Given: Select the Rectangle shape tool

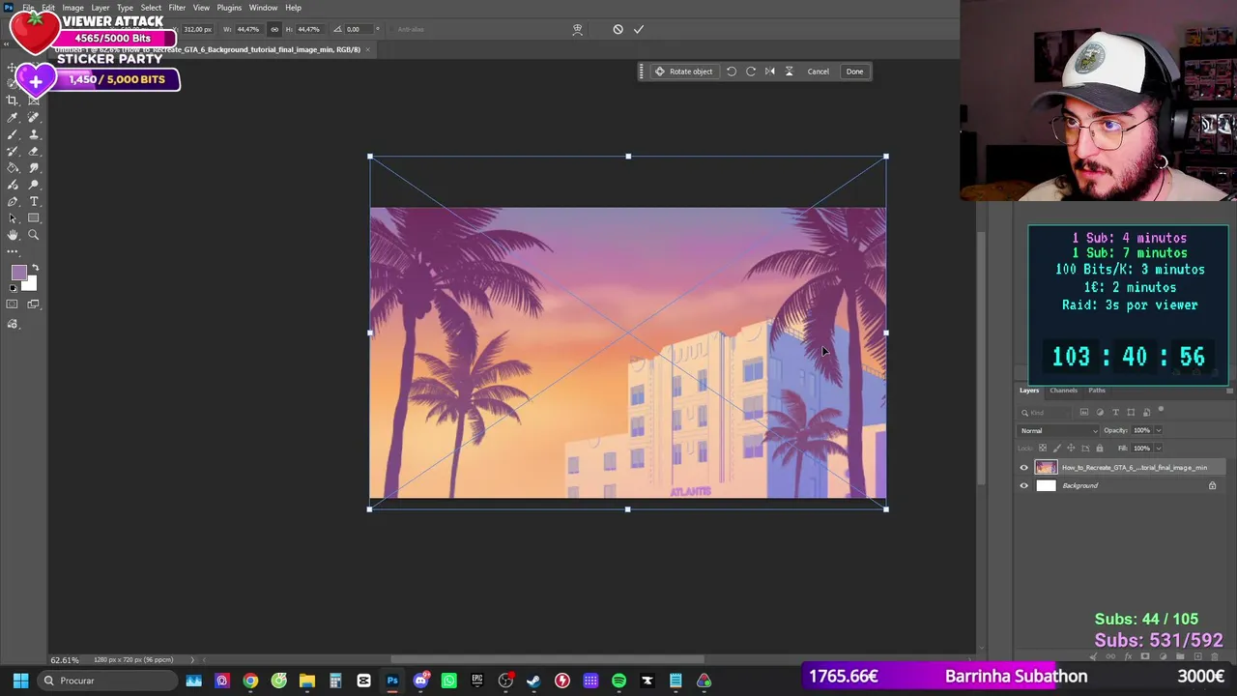Looking at the screenshot, I should 34,217.
